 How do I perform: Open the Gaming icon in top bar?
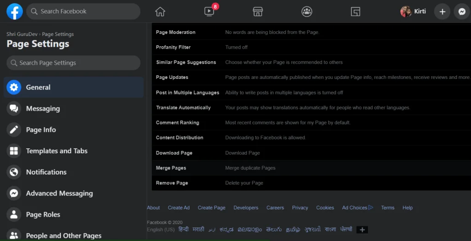pyautogui.click(x=355, y=11)
